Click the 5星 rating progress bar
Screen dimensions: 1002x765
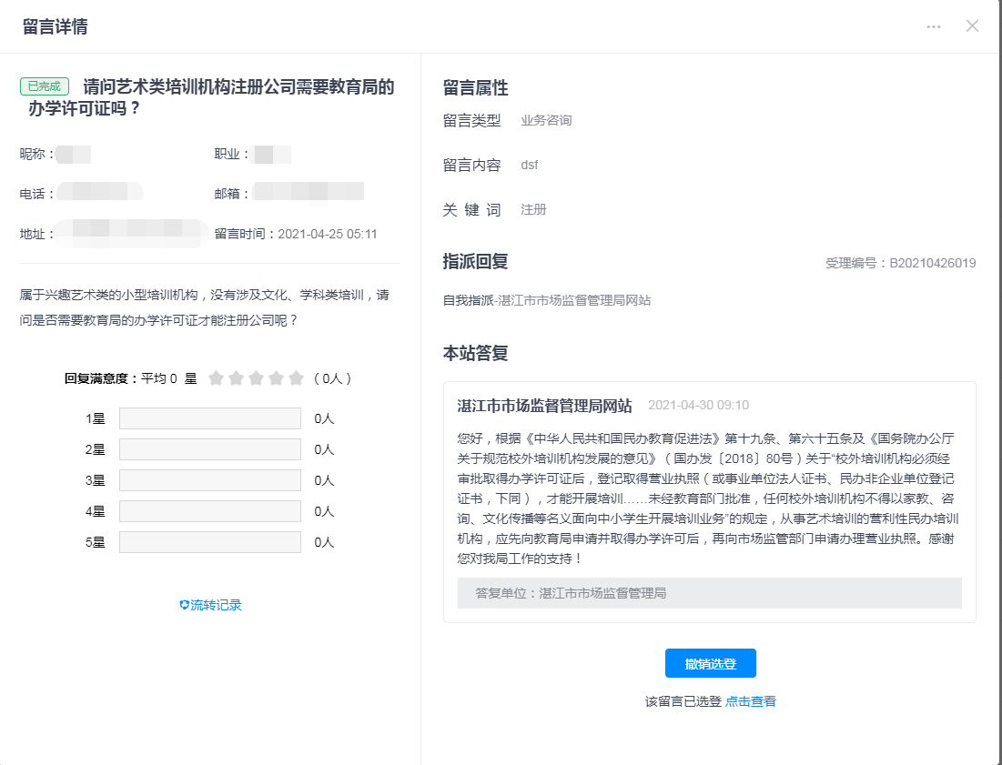coord(209,542)
